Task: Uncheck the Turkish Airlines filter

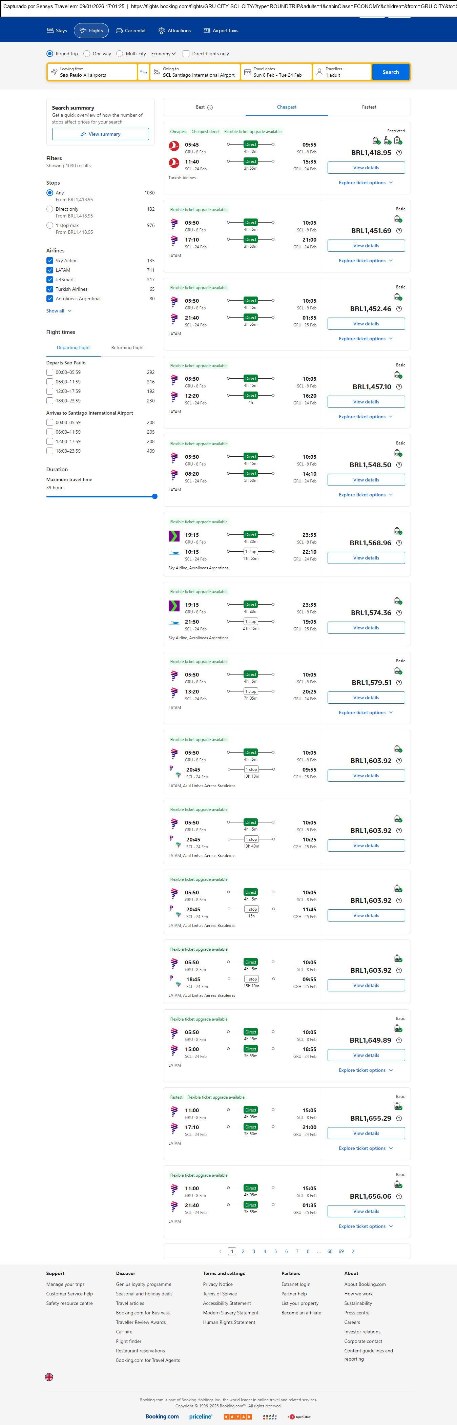Action: pos(50,289)
